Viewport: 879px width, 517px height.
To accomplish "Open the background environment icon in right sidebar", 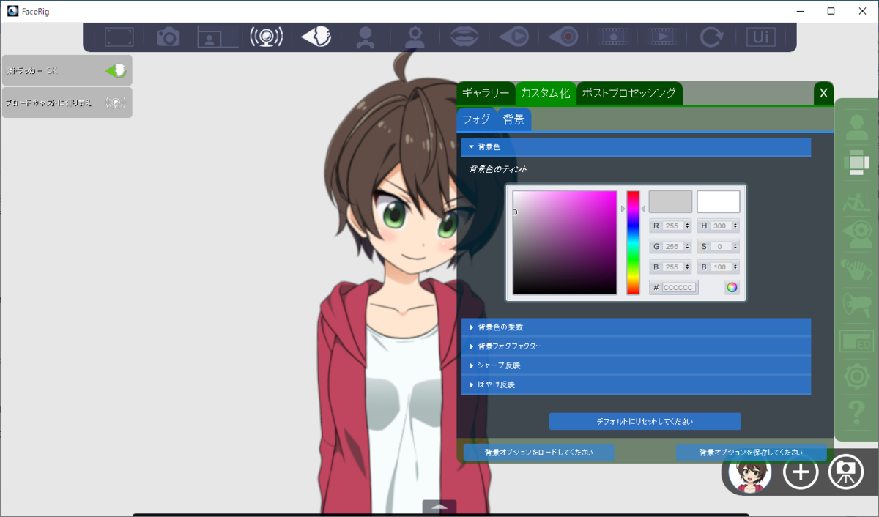I will coord(856,163).
